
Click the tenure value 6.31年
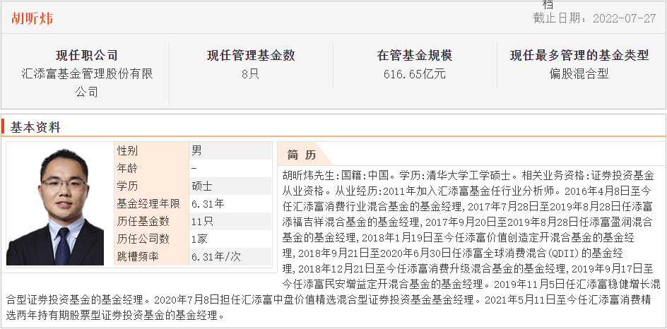click(x=208, y=204)
